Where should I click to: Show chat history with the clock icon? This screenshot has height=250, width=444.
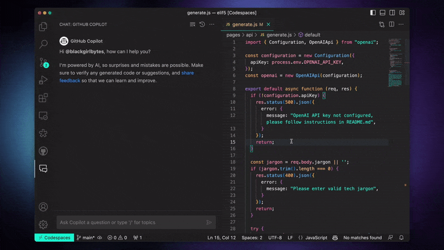point(202,24)
